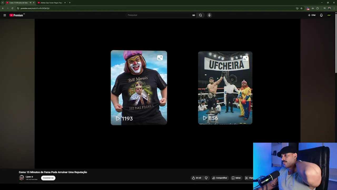The width and height of the screenshot is (337, 190).
Task: Open the on-screen keyboard in search box
Action: pos(194,15)
